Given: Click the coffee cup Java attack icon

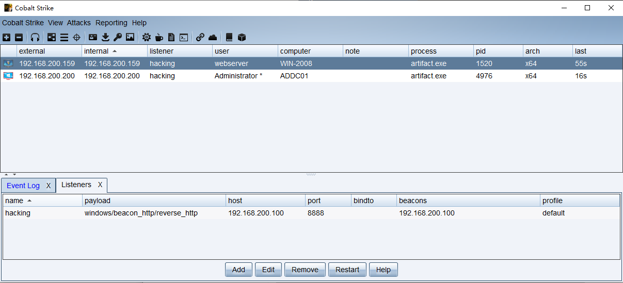Looking at the screenshot, I should point(159,37).
